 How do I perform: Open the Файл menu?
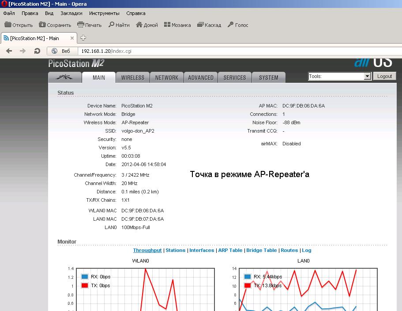[9, 13]
